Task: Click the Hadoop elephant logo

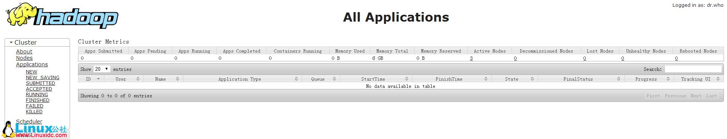Action: [x=62, y=15]
